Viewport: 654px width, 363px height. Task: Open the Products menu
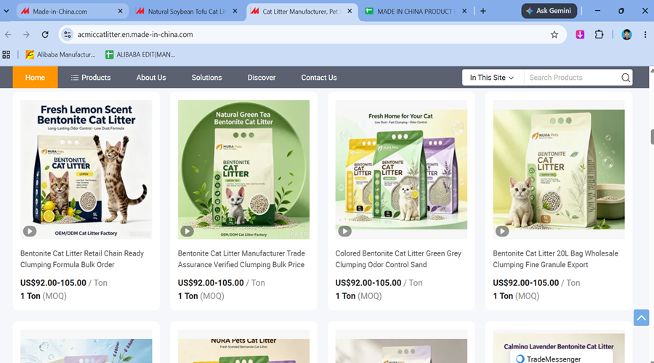click(x=91, y=78)
